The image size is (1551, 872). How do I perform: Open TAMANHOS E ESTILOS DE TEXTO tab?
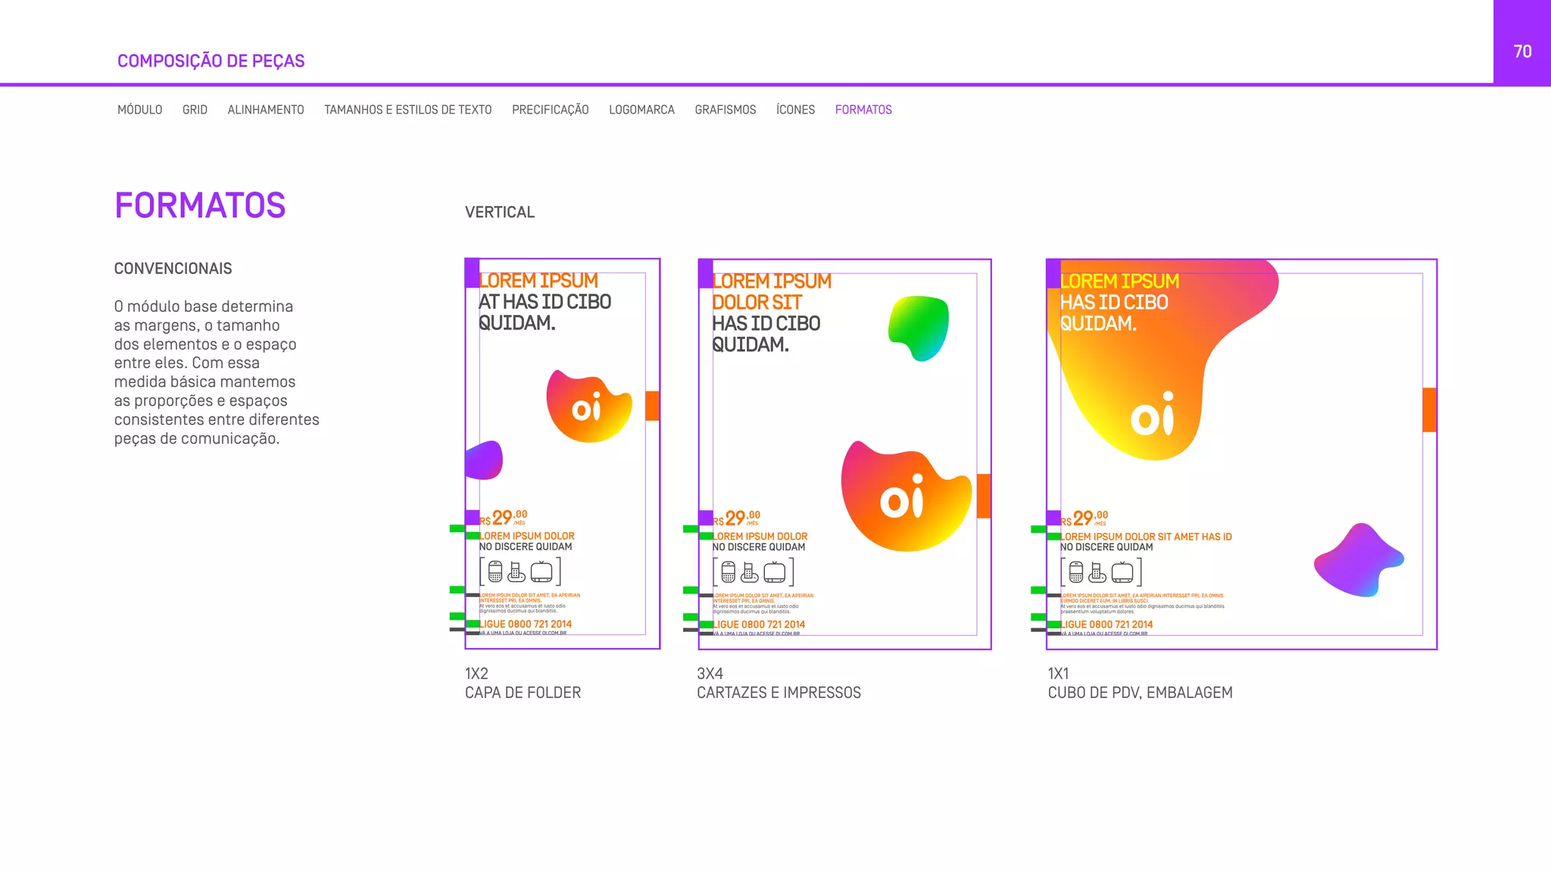pos(407,110)
